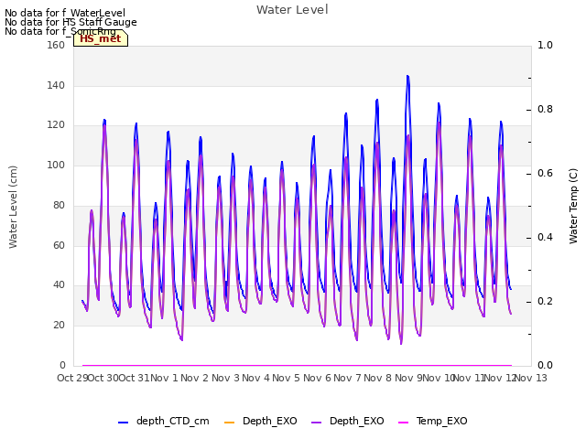Click the 100 left y-axis label
This screenshot has height=439, width=586.
[56, 165]
